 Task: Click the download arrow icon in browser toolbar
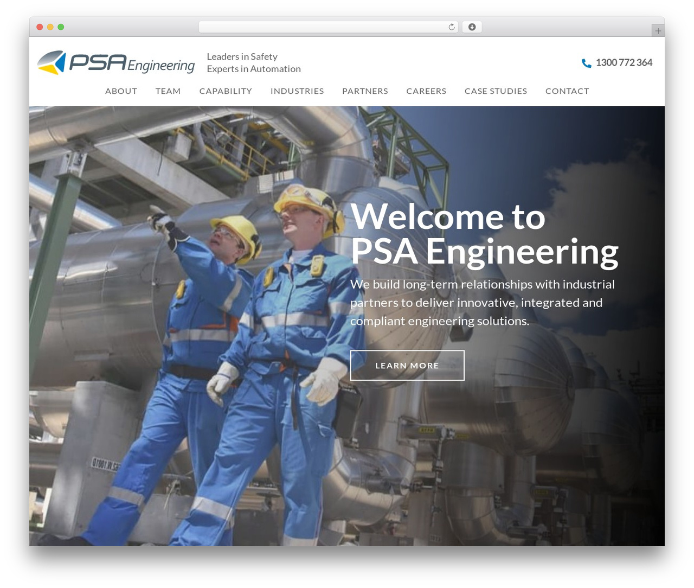[x=472, y=27]
